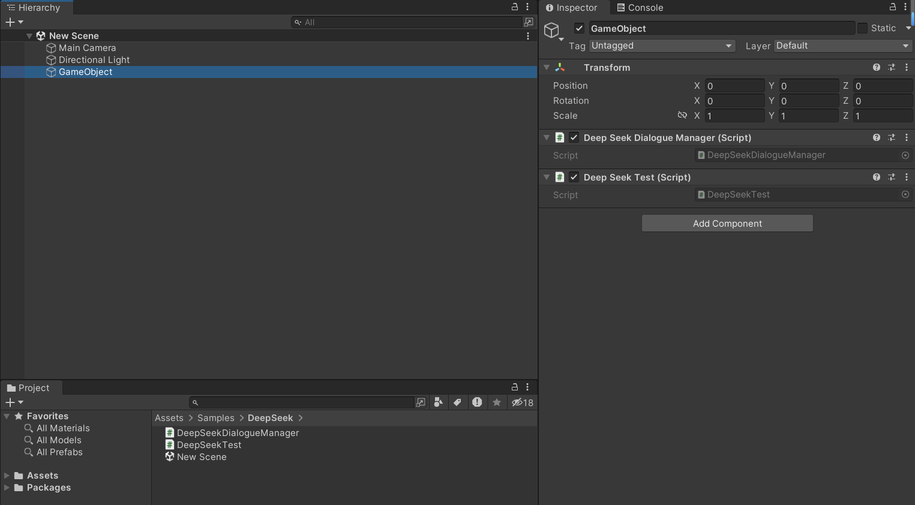Viewport: 915px width, 505px height.
Task: Open Deep Seek Dialogue Manager options menu
Action: coord(907,137)
